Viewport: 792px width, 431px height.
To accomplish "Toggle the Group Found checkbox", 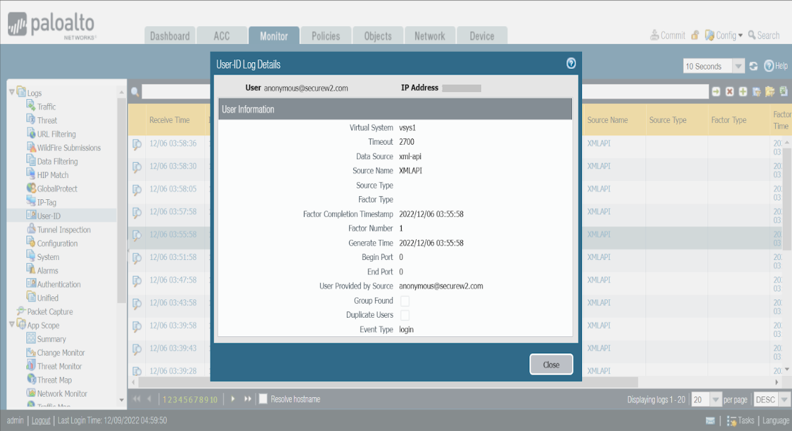I will tap(405, 301).
